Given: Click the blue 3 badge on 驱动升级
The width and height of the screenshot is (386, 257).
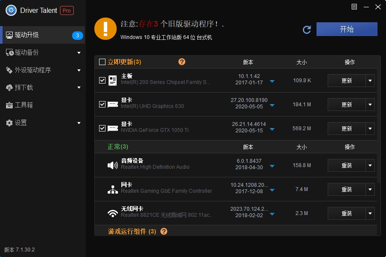Looking at the screenshot, I should coord(77,36).
